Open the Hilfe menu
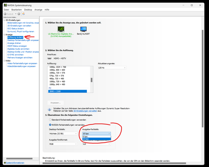This screenshot has height=167, width=209. coord(47,10)
